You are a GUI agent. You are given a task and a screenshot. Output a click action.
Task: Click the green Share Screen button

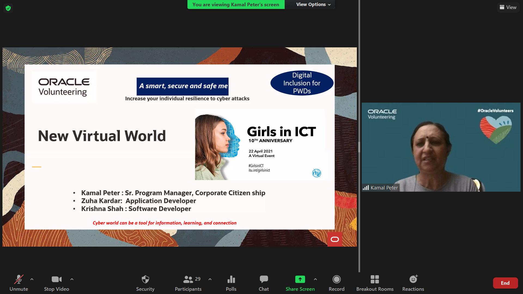coord(300,283)
